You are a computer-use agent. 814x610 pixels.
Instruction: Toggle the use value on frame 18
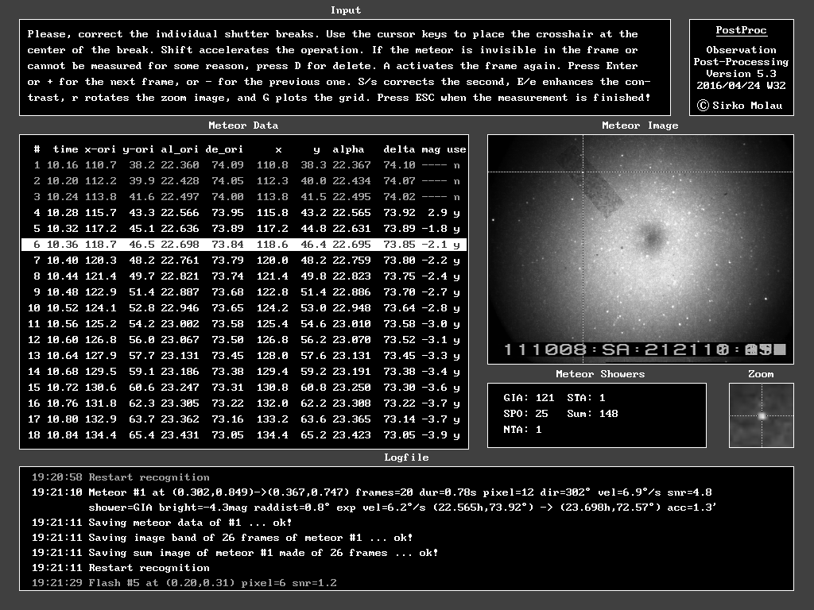pyautogui.click(x=456, y=435)
